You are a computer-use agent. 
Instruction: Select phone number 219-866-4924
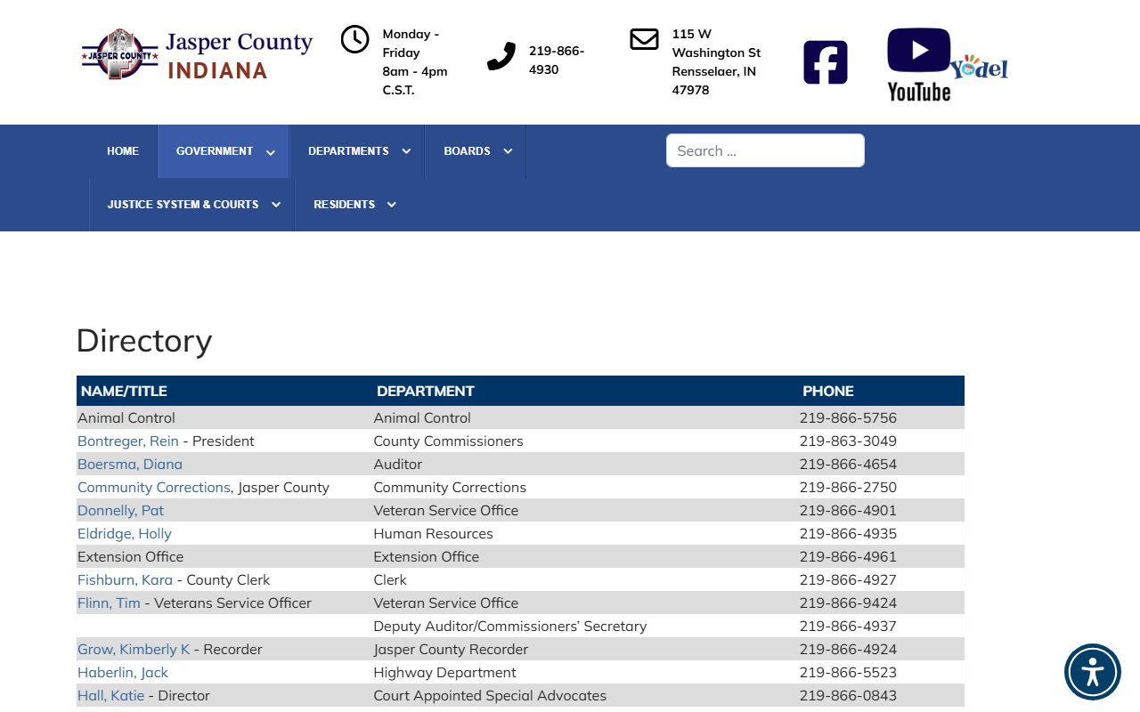tap(848, 650)
